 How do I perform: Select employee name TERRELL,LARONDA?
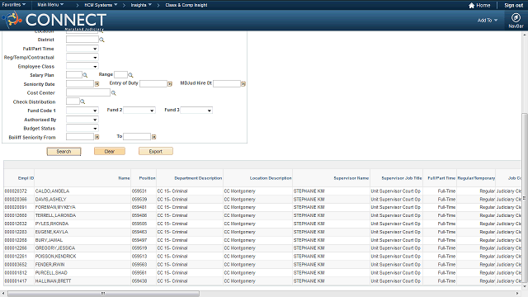(x=55, y=215)
